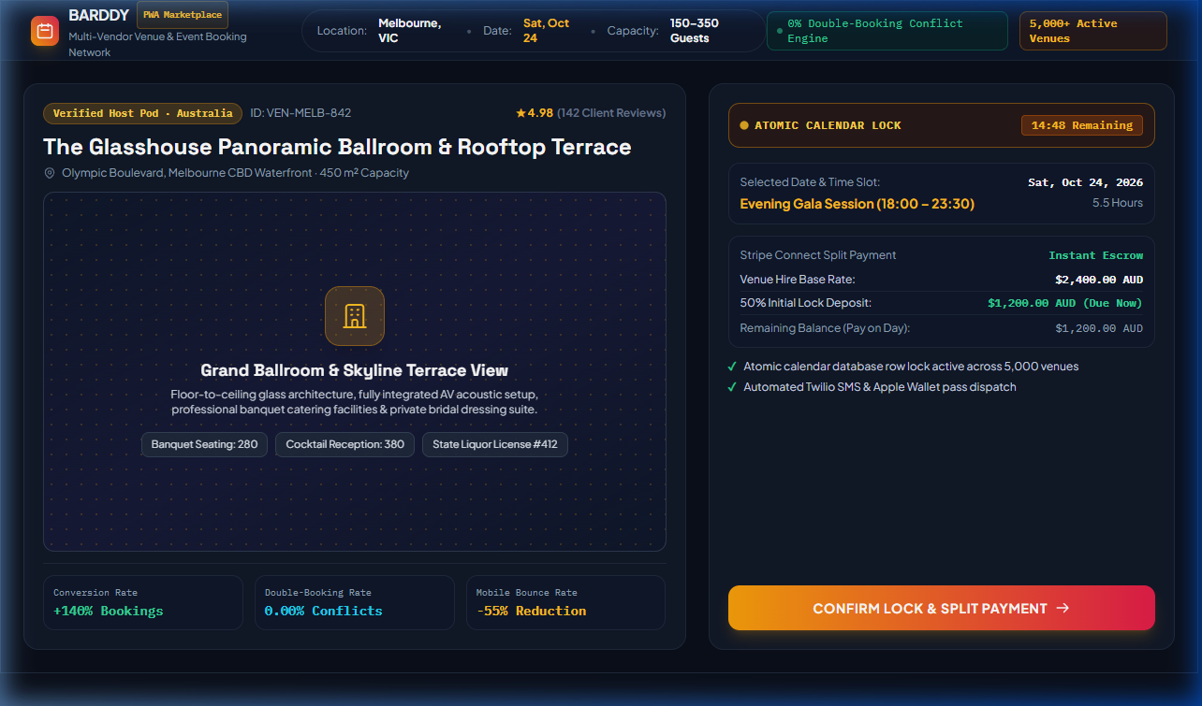Click the checkmark beside Automated Twilio SMS dispatch

(x=732, y=387)
